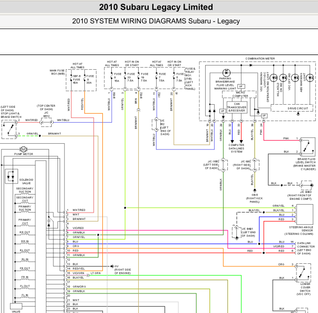The width and height of the screenshot is (318, 313).
Task: Click the steering angle sensor box
Action: 304,214
